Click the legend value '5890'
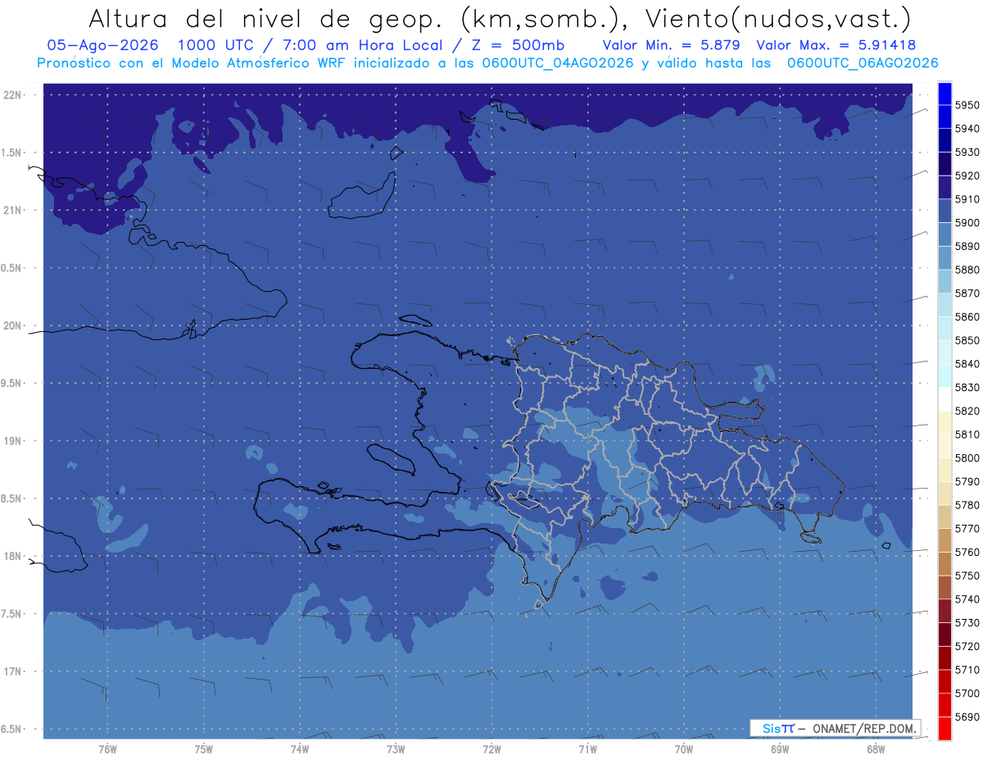The image size is (983, 760). [967, 246]
